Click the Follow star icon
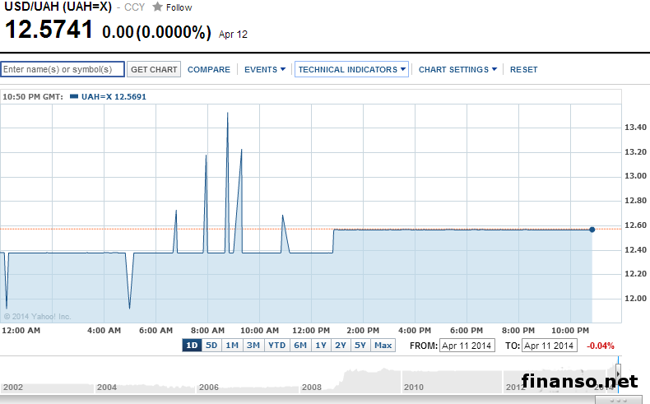 coord(157,7)
